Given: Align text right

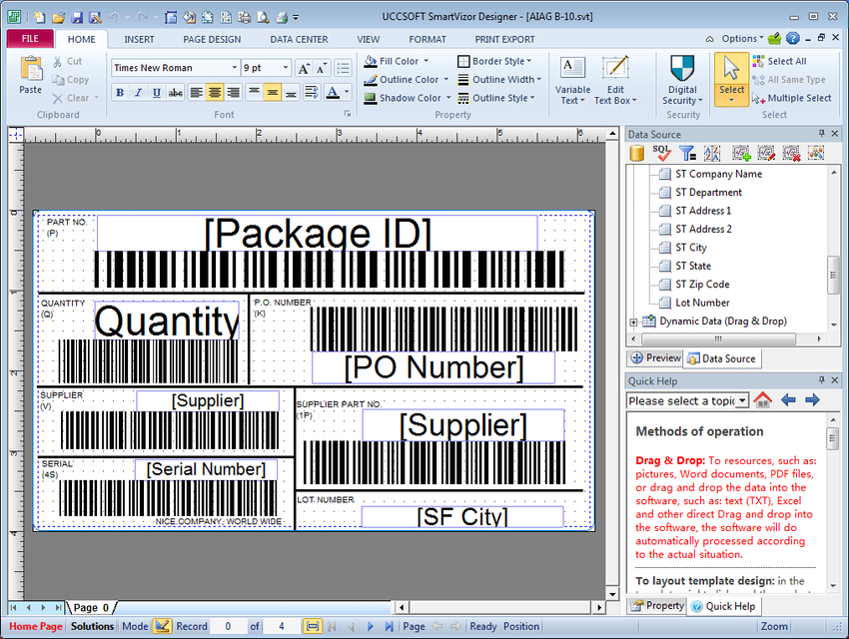Looking at the screenshot, I should pyautogui.click(x=234, y=93).
